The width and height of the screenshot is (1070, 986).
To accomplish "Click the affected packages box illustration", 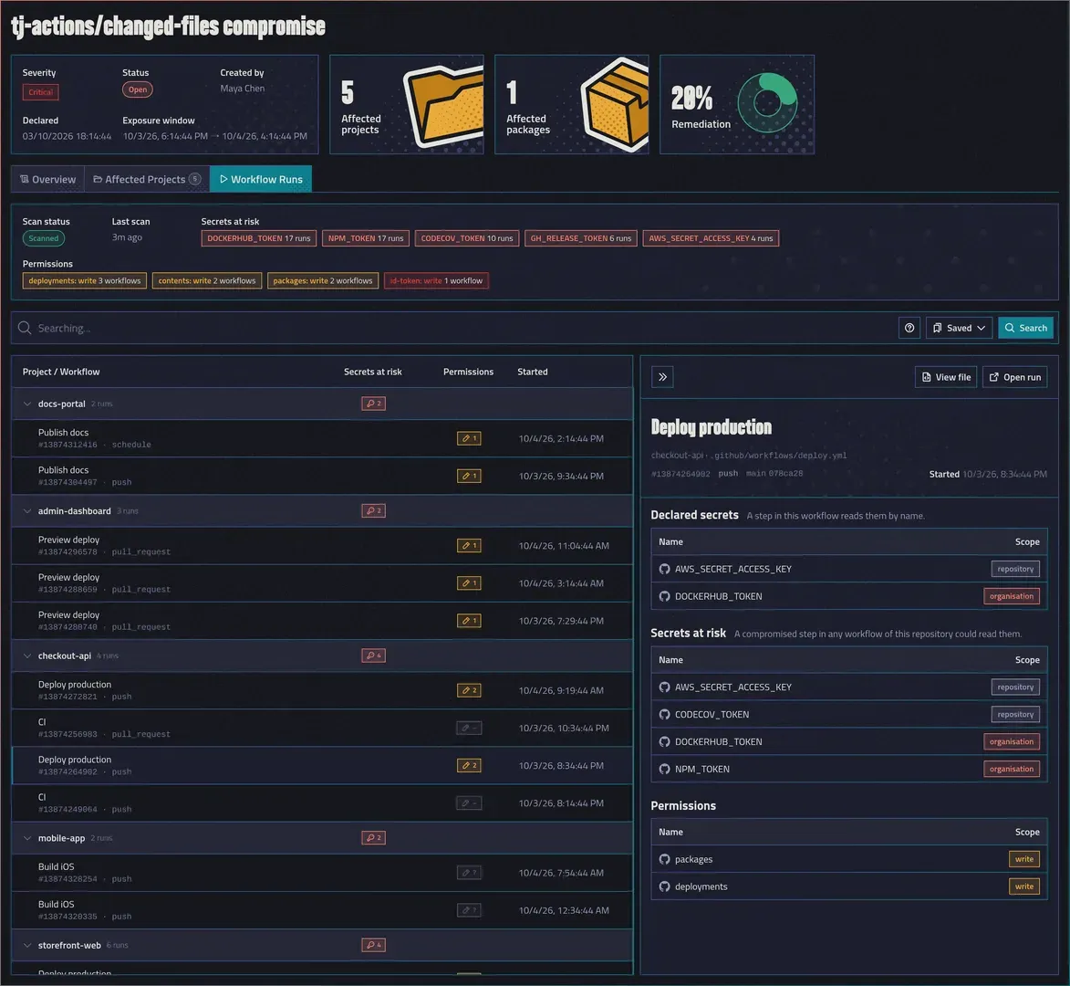I will pos(615,104).
